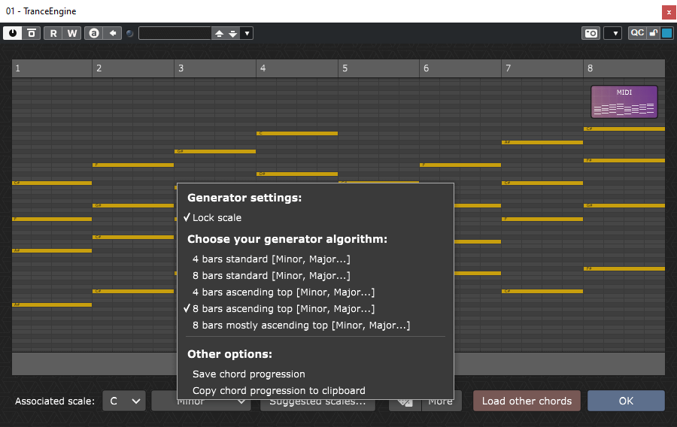Click the A/B settings compare icon
Image resolution: width=677 pixels, height=427 pixels.
coord(93,33)
